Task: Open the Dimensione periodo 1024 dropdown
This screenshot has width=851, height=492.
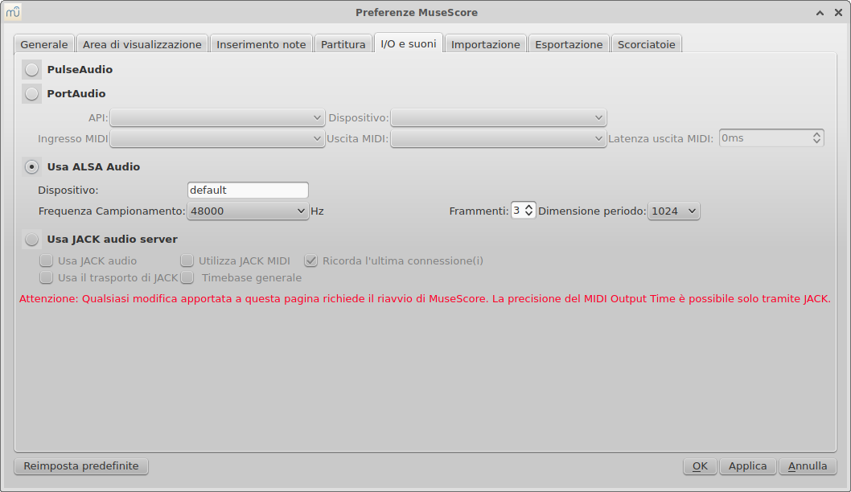Action: (673, 211)
